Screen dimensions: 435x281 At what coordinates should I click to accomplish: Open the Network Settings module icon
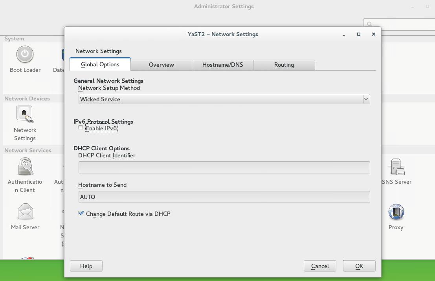point(25,114)
